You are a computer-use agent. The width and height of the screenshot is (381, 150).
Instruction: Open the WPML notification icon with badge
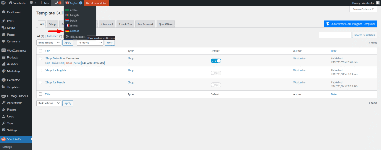click(58, 3)
